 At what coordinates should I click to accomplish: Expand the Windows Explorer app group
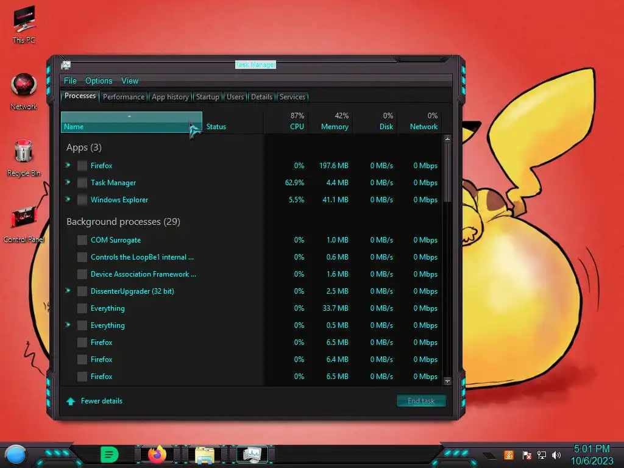pos(68,199)
